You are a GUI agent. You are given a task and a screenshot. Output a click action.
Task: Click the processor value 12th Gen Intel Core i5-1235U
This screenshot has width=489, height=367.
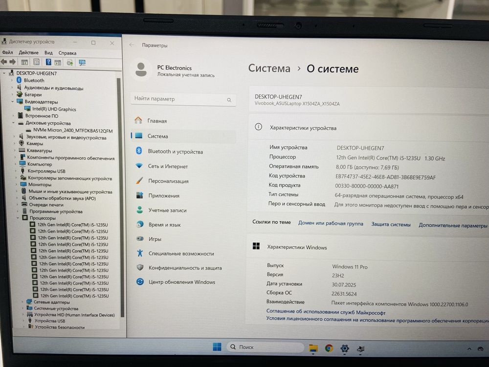390,158
